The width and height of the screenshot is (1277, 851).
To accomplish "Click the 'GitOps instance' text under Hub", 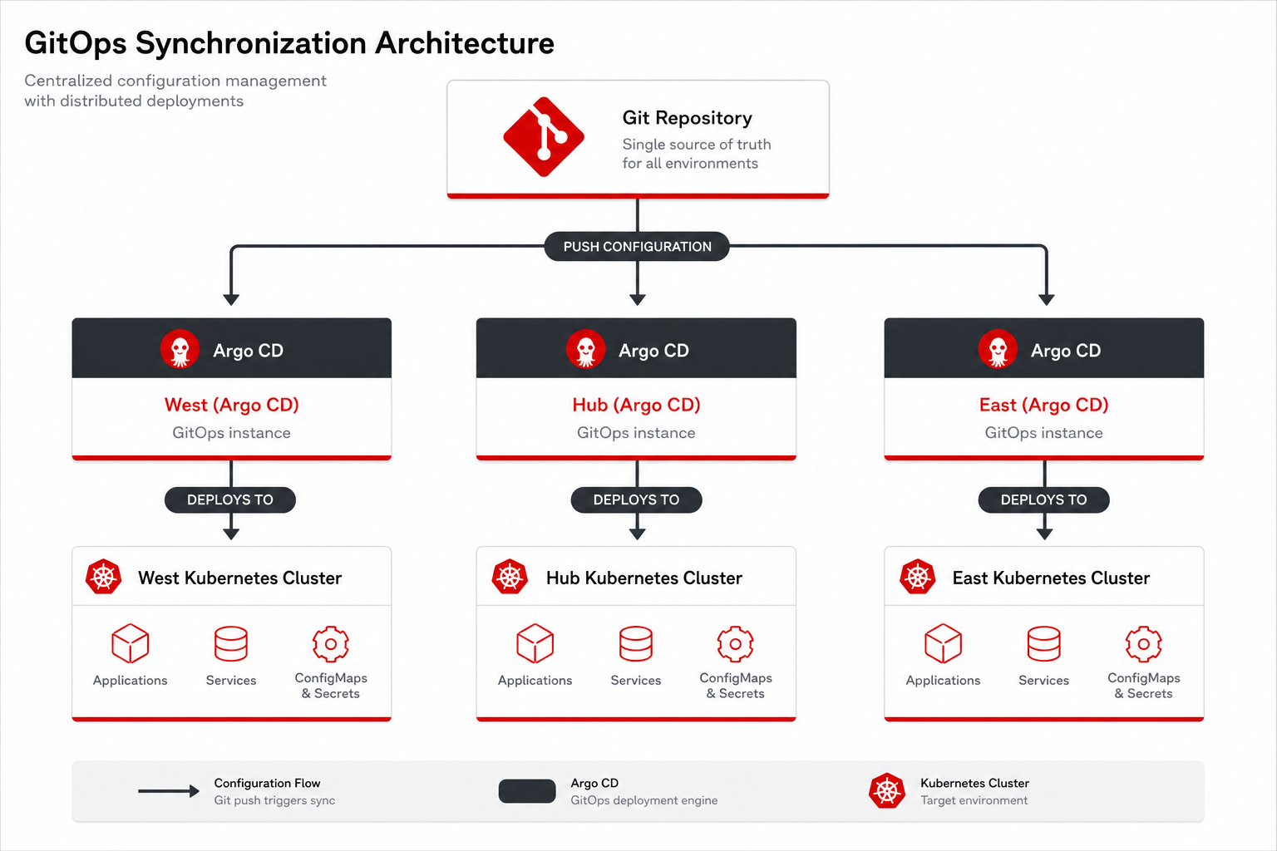I will [x=637, y=433].
